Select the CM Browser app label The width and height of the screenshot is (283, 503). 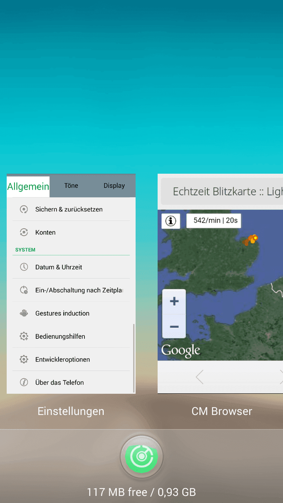point(222,411)
